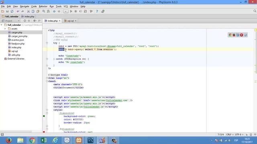This screenshot has height=144, width=257.
Task: Click the green color gutter swatch
Action: click(x=44, y=116)
